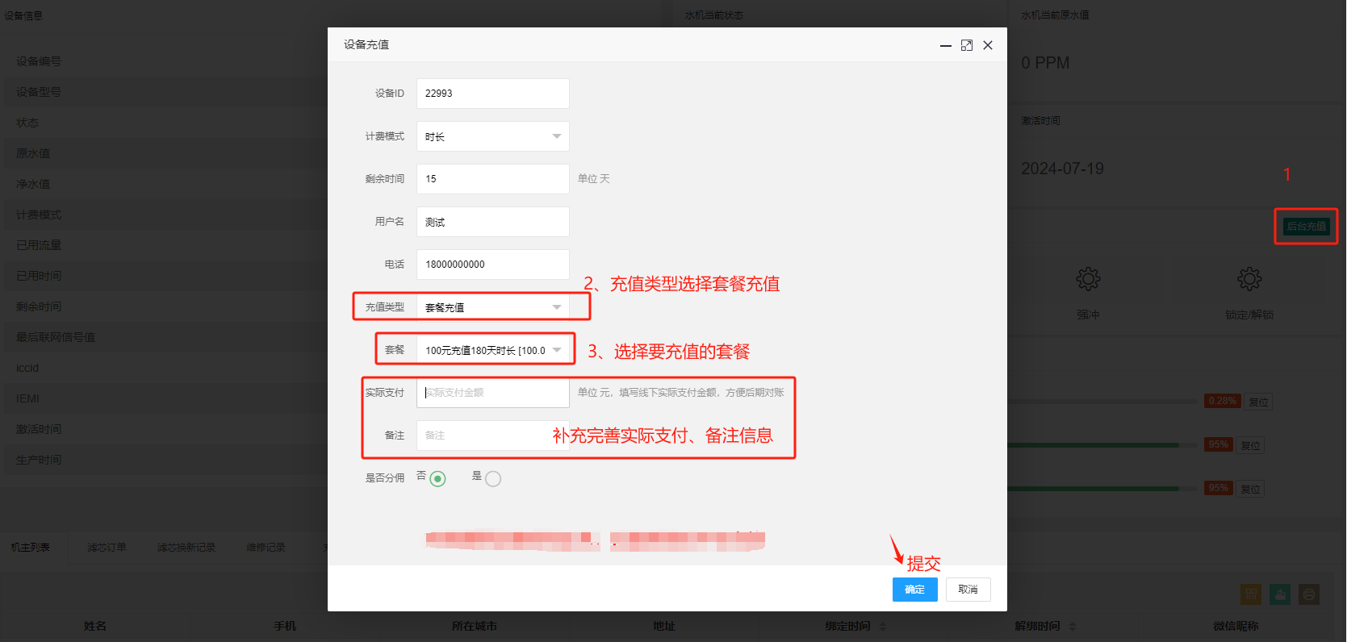Click the iccid row in 设备信息 panel
The image size is (1347, 642).
click(x=165, y=368)
